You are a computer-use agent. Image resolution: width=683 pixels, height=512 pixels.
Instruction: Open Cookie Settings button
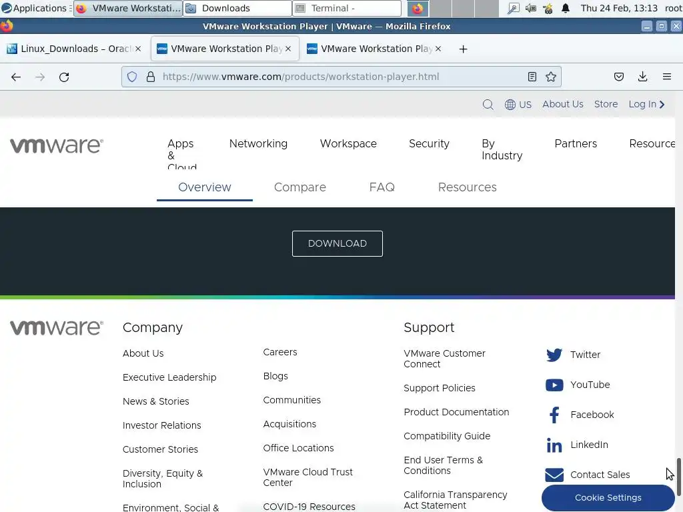pos(608,497)
